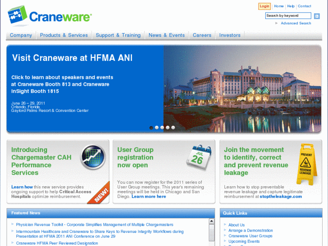Viewport: 328px width, 246px height.
Task: Open the About Us quick link
Action: (236, 225)
